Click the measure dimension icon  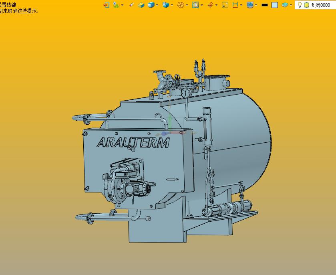(x=235, y=5)
